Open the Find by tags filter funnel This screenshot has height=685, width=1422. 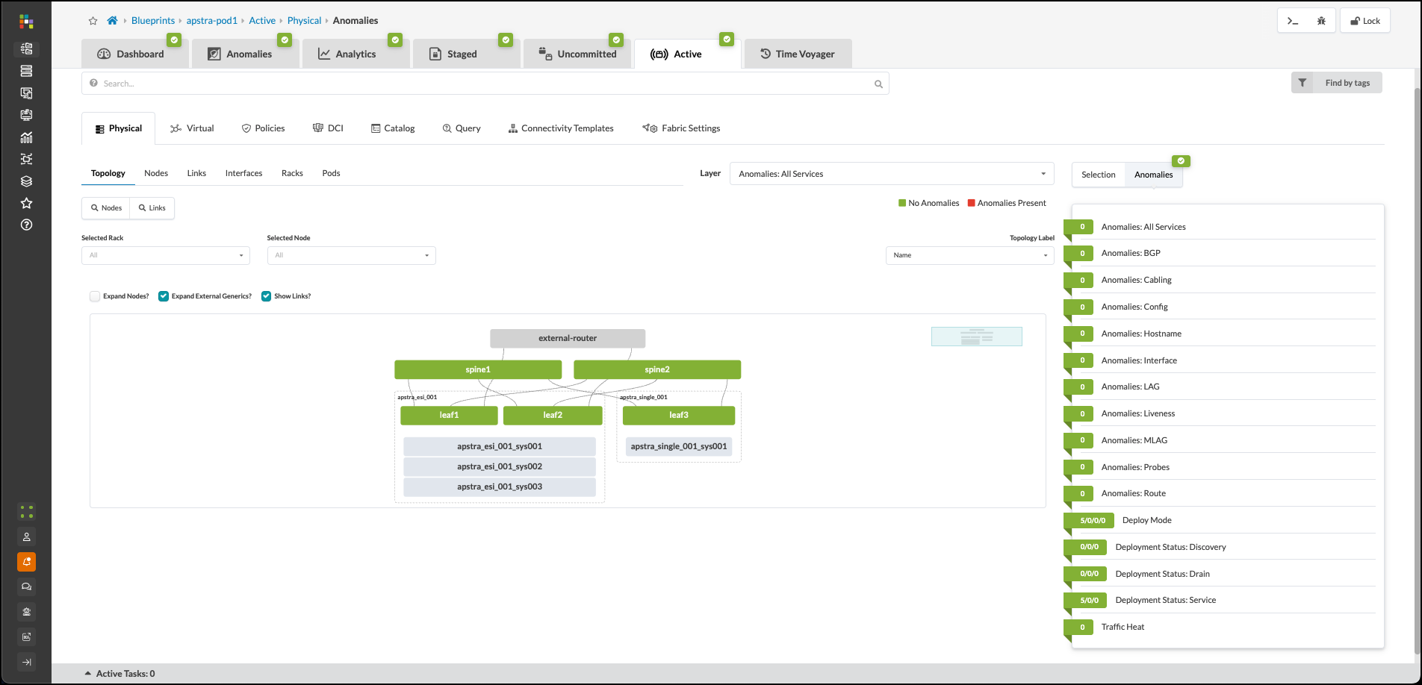click(1303, 82)
